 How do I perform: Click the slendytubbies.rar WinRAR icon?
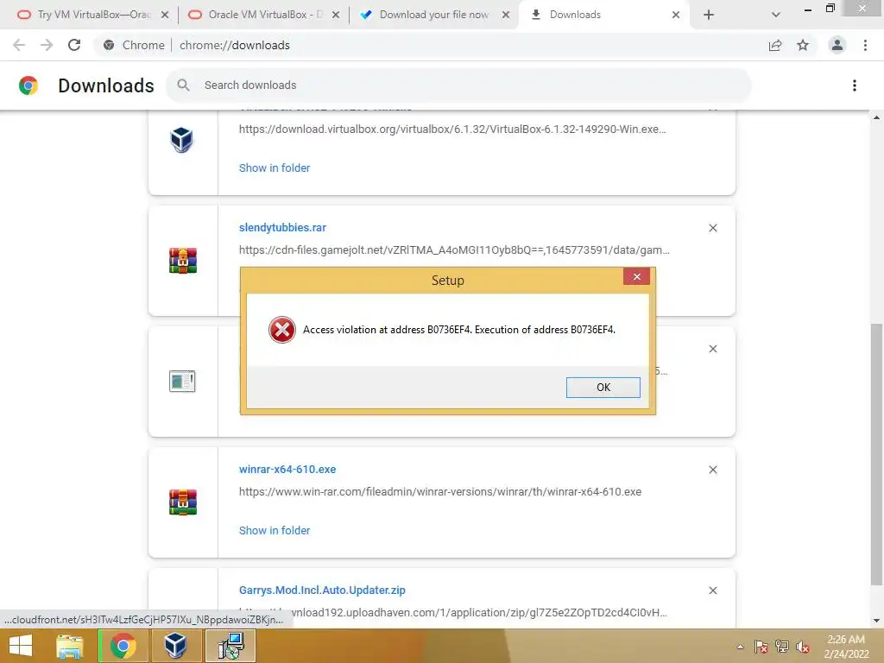(x=183, y=261)
